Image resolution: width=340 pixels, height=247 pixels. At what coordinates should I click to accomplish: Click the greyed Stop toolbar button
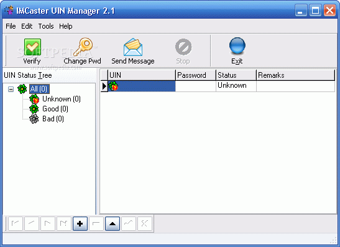coord(183,52)
